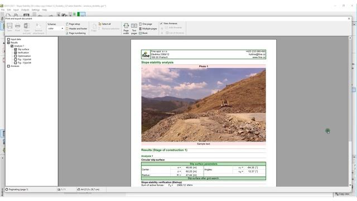357x201 pixels.
Task: Select the Results tree label
Action: click(x=14, y=42)
